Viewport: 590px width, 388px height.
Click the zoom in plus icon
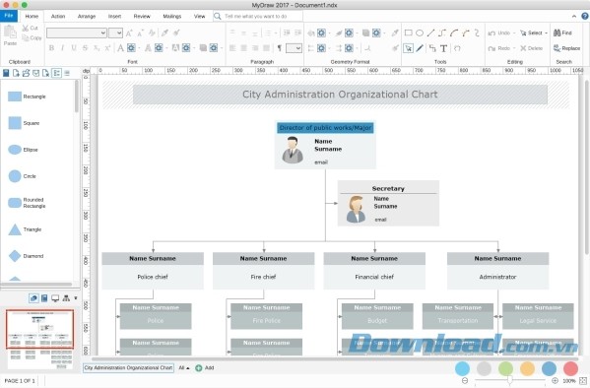tap(555, 381)
